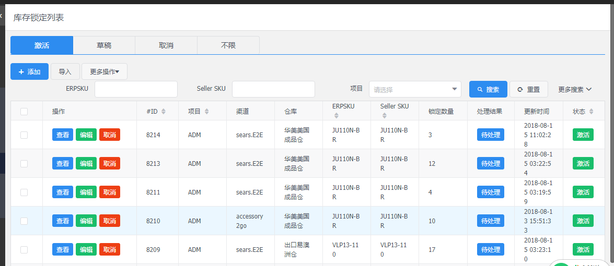
Task: Edit record 8213 with 编辑
Action: [x=86, y=163]
